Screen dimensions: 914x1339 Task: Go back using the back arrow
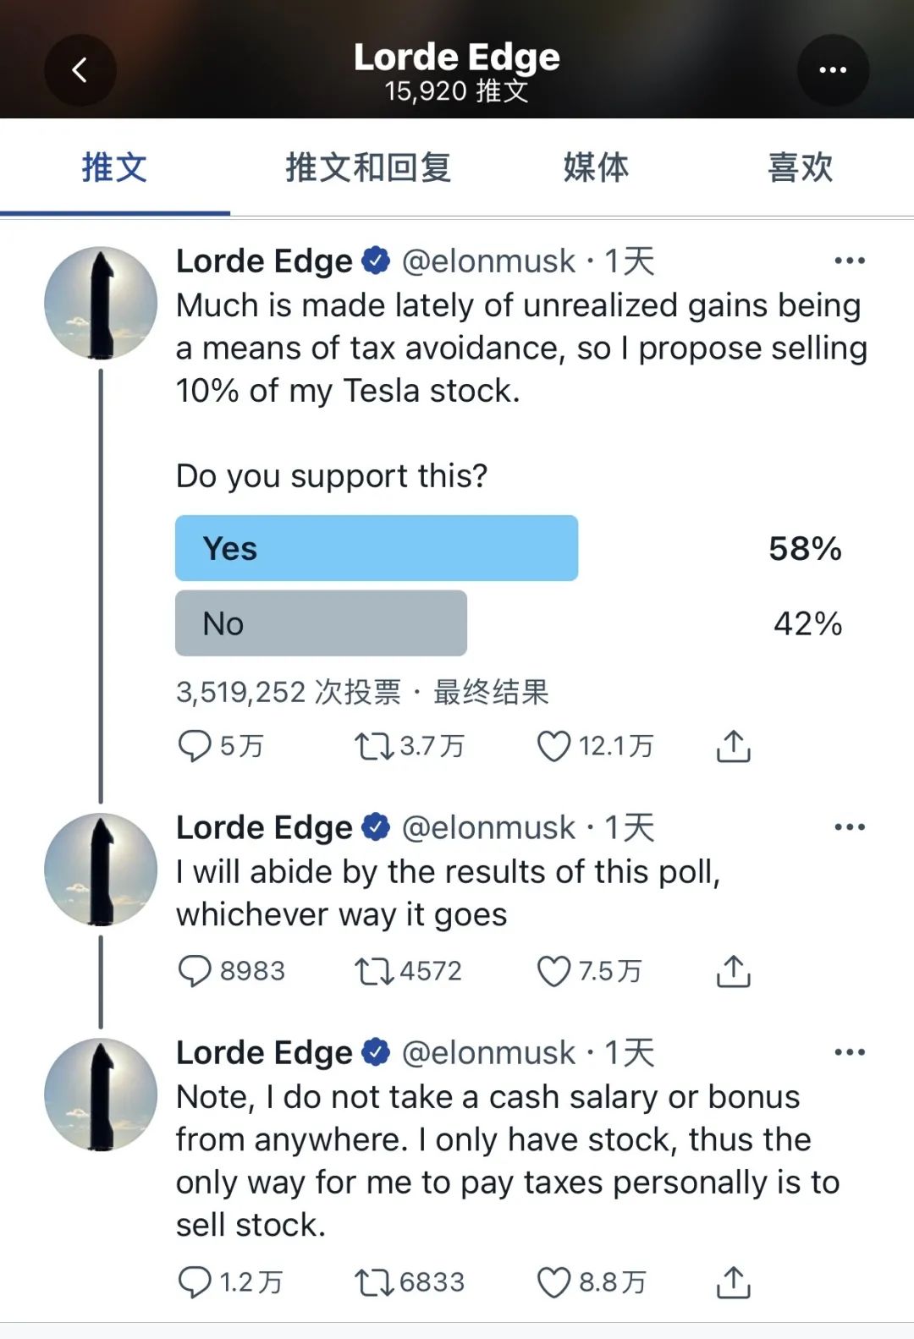(80, 70)
